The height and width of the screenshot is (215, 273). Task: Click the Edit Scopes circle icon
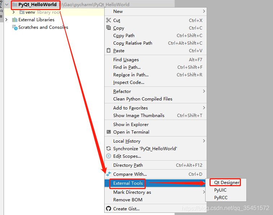click(x=109, y=156)
